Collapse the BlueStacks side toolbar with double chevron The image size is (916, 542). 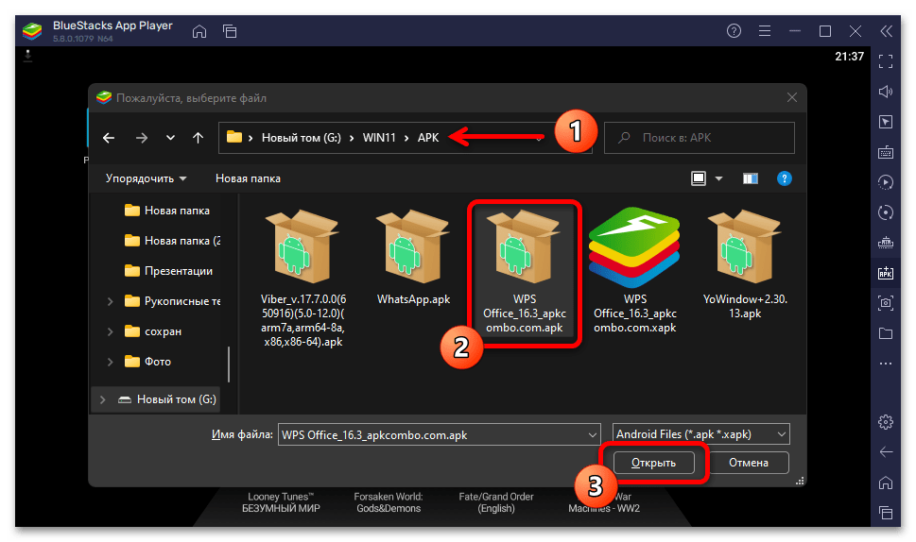886,31
